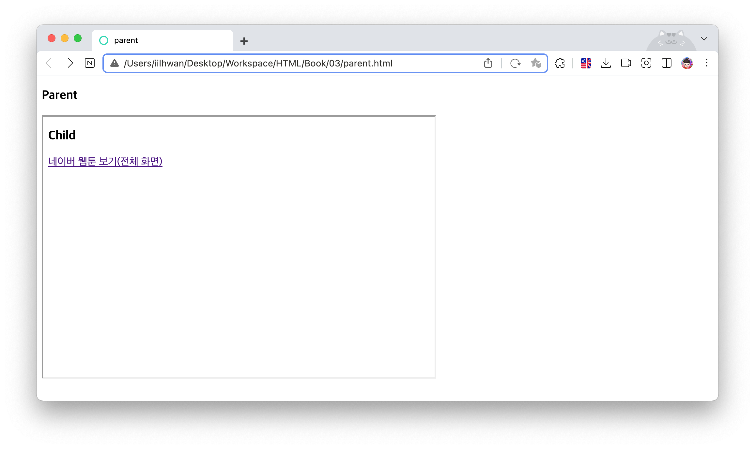The height and width of the screenshot is (449, 755).
Task: Open the three-dot browser menu
Action: click(x=707, y=63)
